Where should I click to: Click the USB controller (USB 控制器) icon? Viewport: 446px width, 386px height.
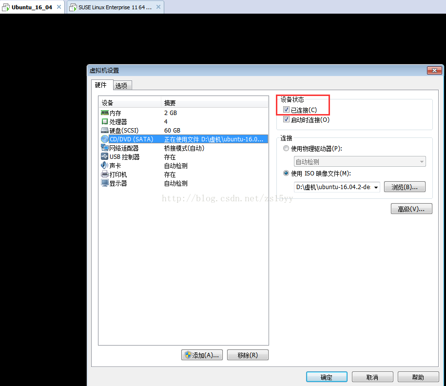click(105, 157)
